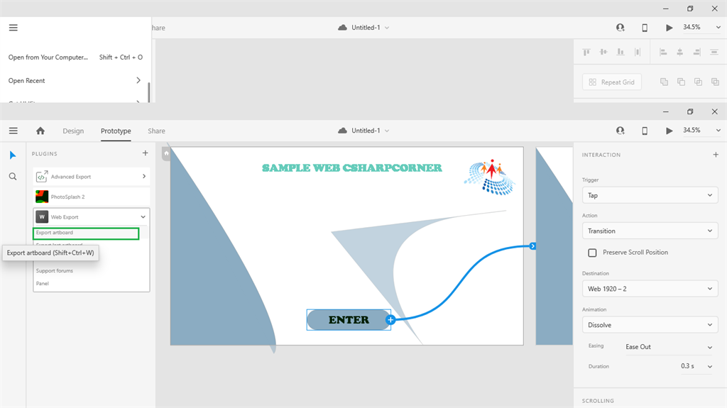The width and height of the screenshot is (727, 408).
Task: Align middle vertically icon in back window
Action: pyautogui.click(x=603, y=52)
